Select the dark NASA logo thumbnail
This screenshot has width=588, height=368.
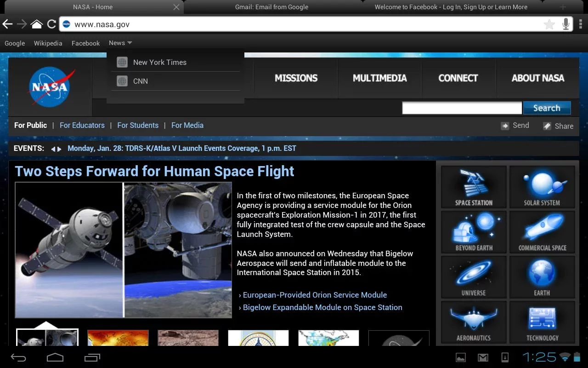(399, 338)
